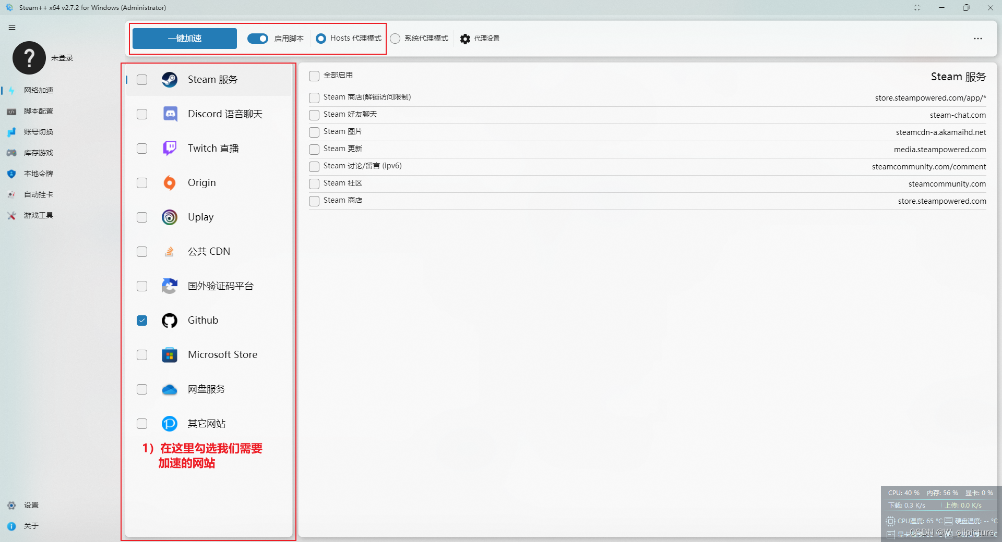Viewport: 1002px width, 542px height.
Task: Toggle fullscreen icon in title bar
Action: coord(917,8)
